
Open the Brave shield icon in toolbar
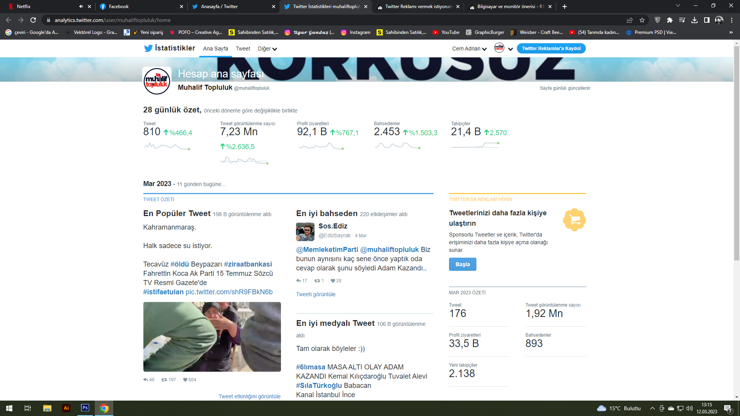pyautogui.click(x=658, y=20)
